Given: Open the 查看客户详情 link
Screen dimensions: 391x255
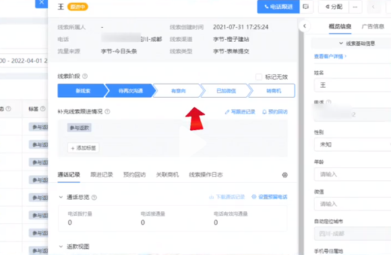Looking at the screenshot, I should click(330, 57).
